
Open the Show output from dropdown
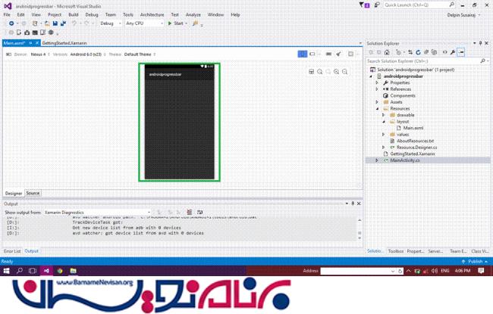[97, 213]
